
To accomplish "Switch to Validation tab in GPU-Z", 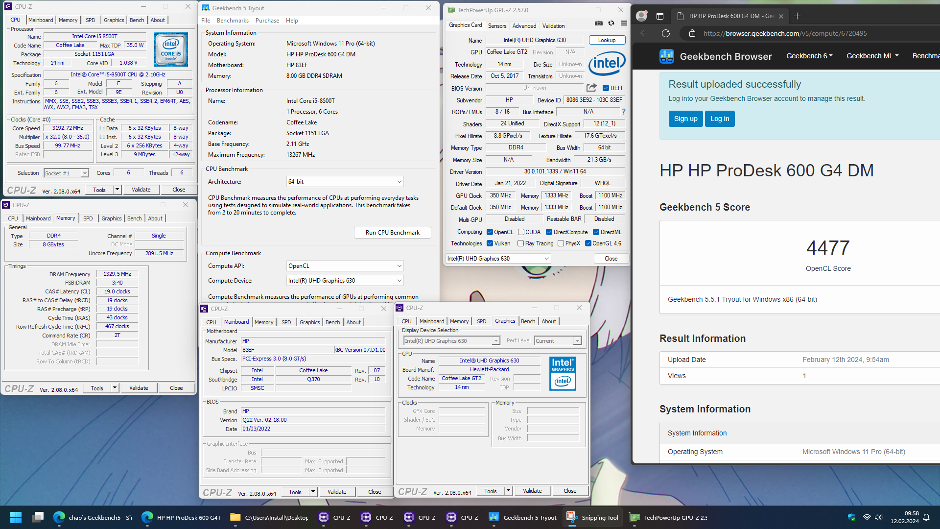I will click(x=553, y=26).
